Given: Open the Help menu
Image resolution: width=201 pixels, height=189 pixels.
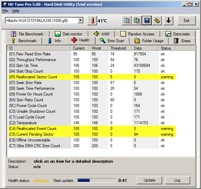Looking at the screenshot, I should pyautogui.click(x=16, y=11).
